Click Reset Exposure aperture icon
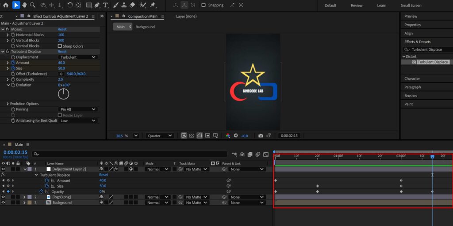The width and height of the screenshot is (453, 226). 236,136
